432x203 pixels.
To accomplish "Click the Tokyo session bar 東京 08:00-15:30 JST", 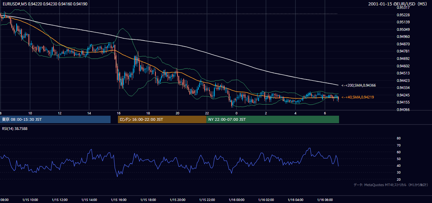I will (55, 119).
